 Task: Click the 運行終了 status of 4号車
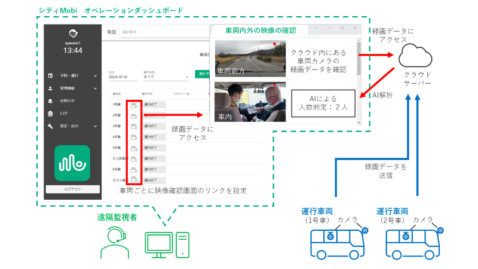tap(155, 137)
